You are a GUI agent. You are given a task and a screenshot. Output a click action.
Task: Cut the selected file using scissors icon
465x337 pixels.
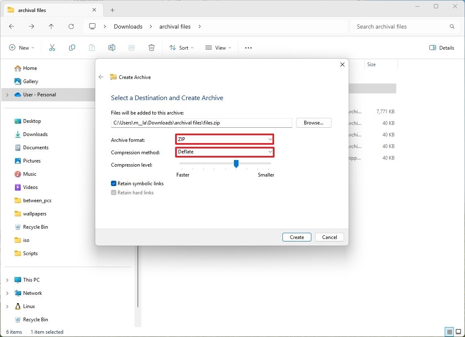[52, 48]
